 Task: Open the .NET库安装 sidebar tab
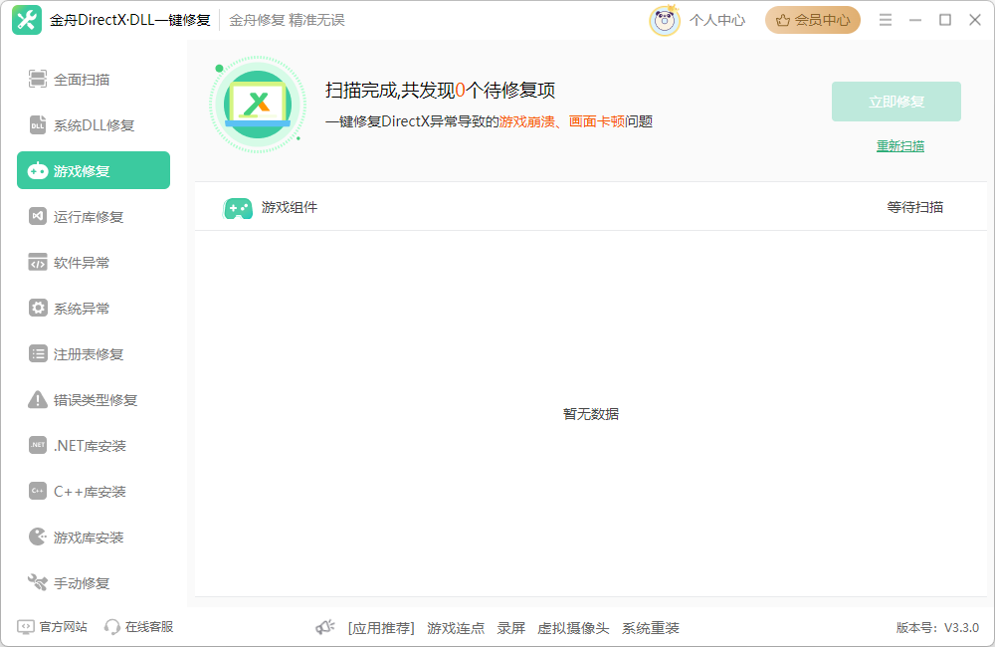point(94,445)
